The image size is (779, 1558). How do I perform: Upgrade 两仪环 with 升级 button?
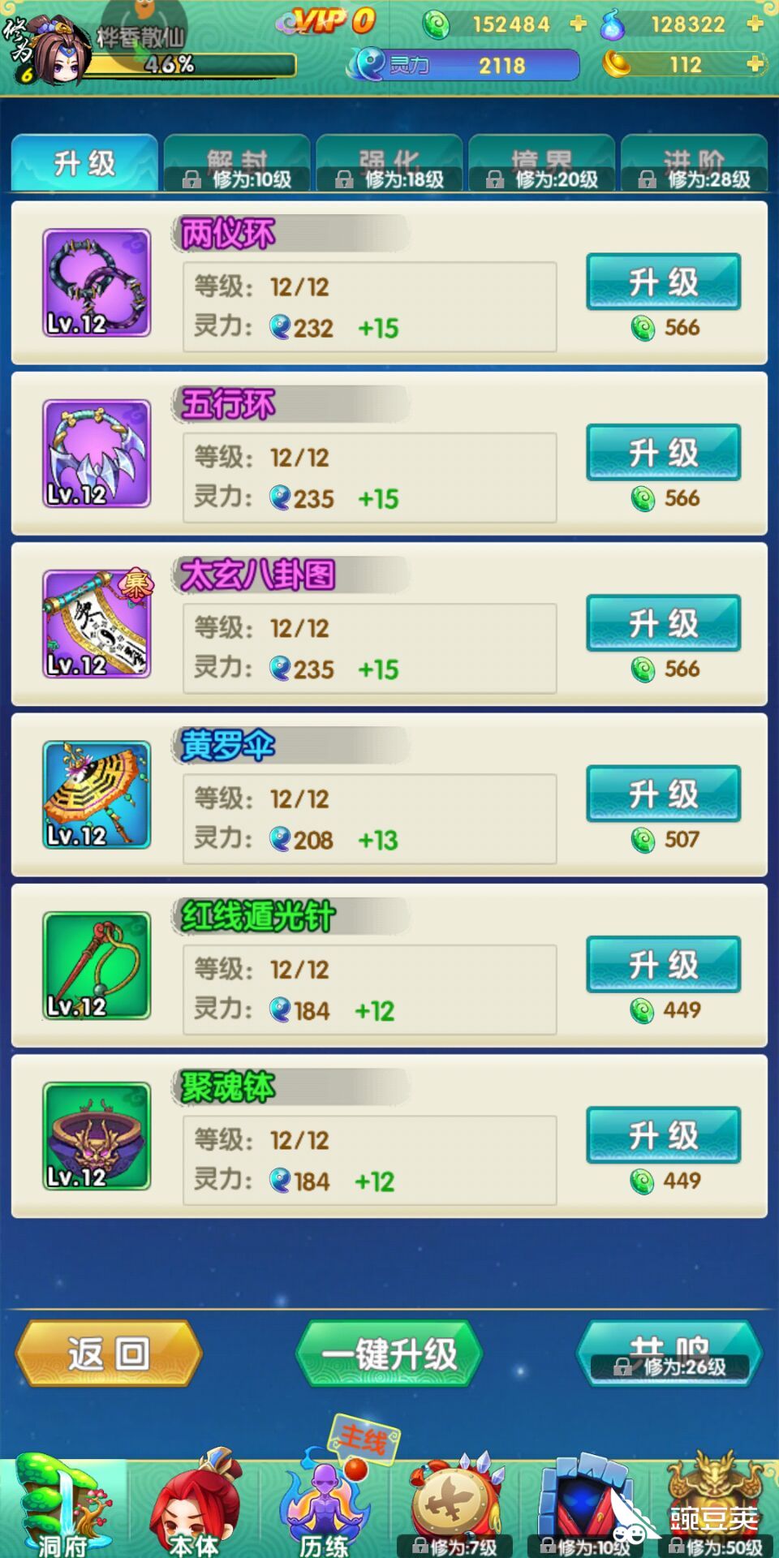664,282
